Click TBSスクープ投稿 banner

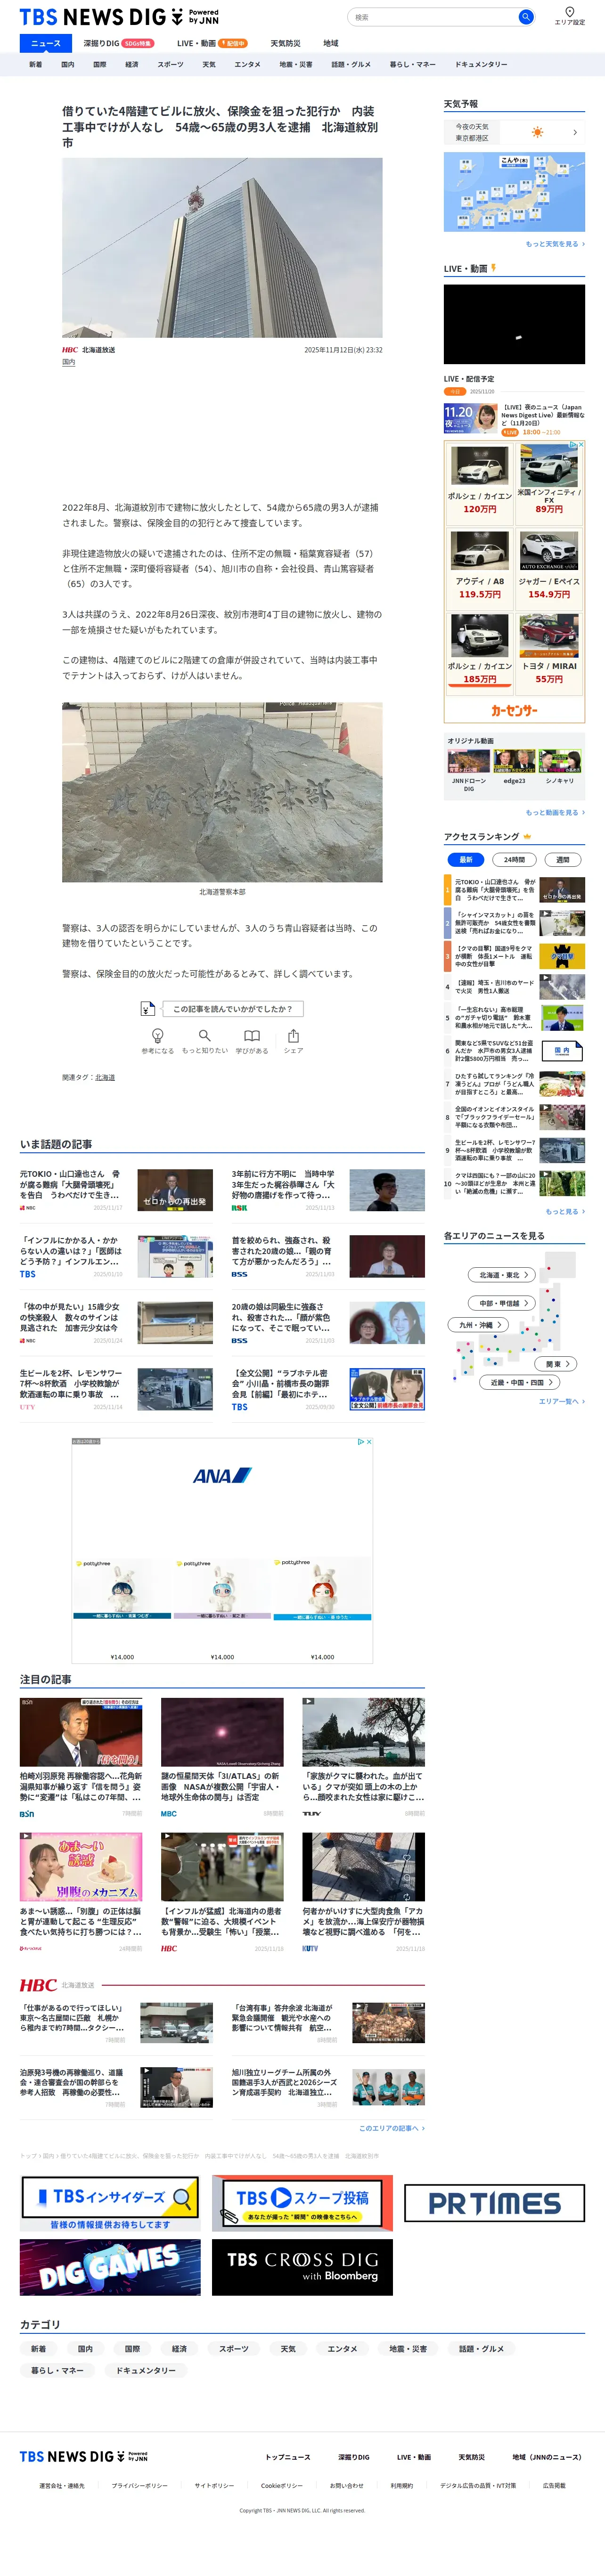302,2203
